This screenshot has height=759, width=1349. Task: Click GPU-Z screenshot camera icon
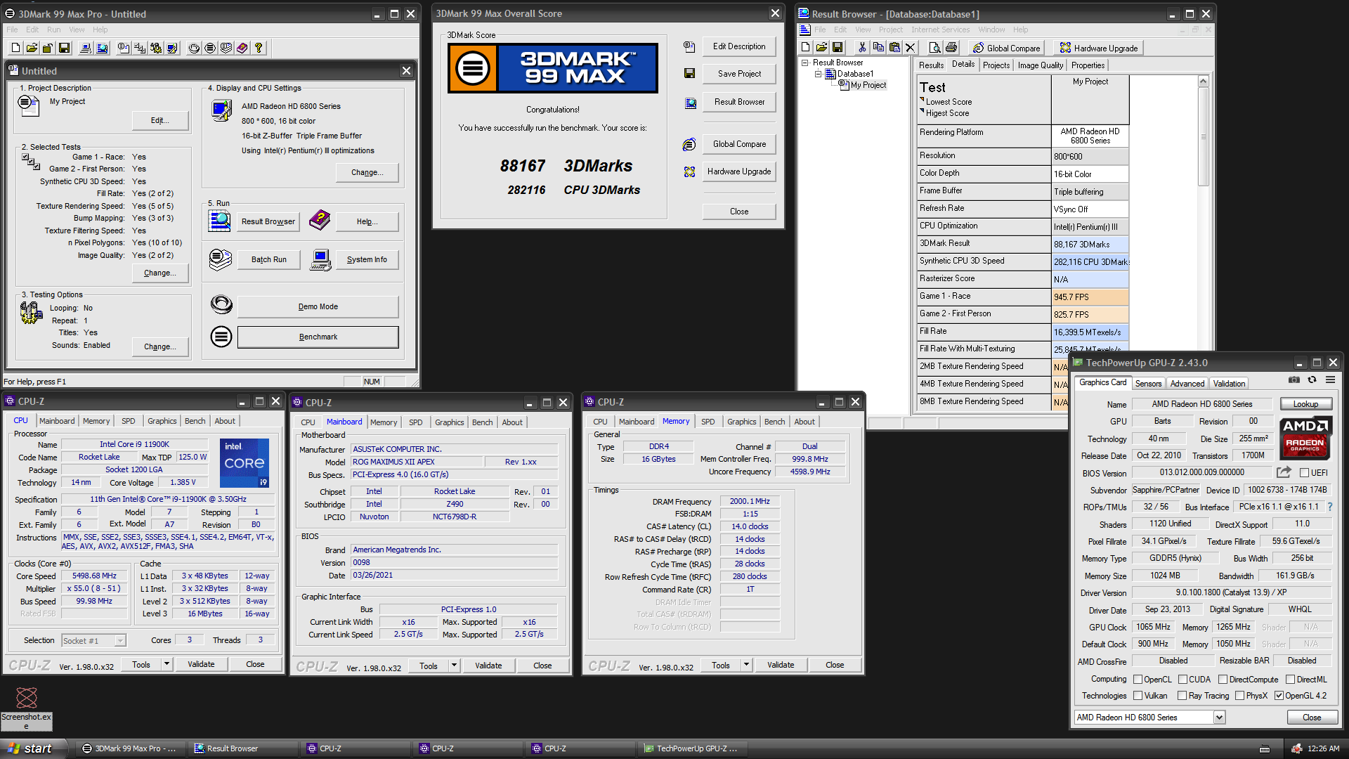click(1294, 380)
